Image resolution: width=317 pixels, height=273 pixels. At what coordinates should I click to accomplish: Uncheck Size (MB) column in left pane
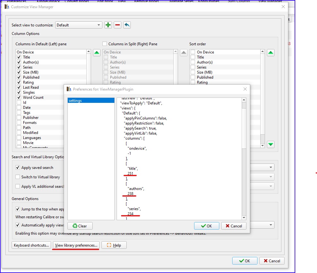point(19,72)
